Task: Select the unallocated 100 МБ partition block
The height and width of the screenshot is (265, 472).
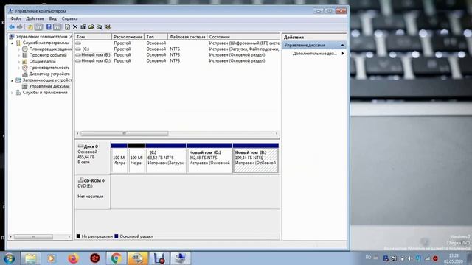Action: pos(136,158)
